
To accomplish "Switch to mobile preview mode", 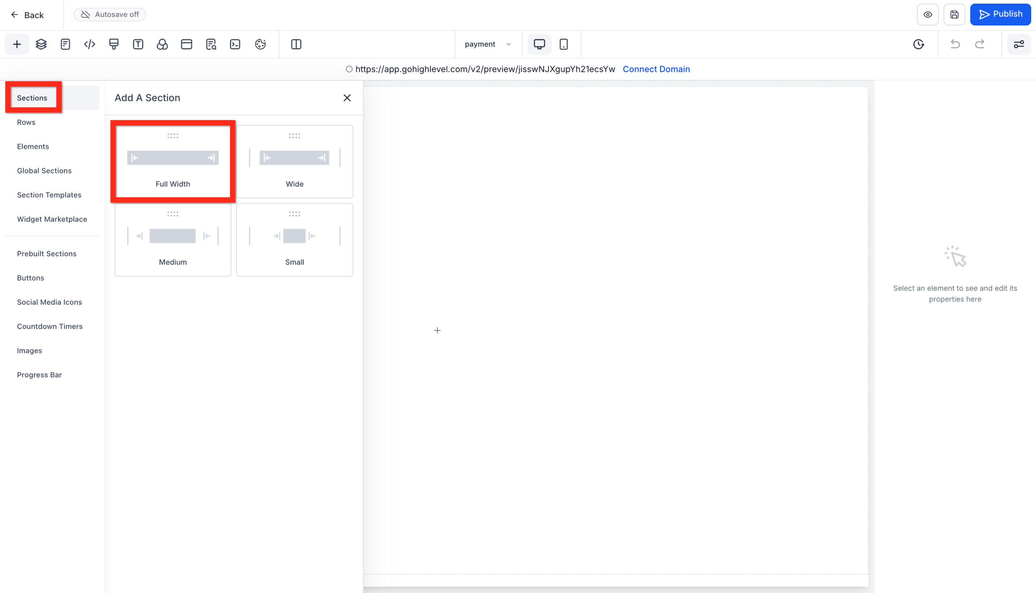I will tap(564, 44).
